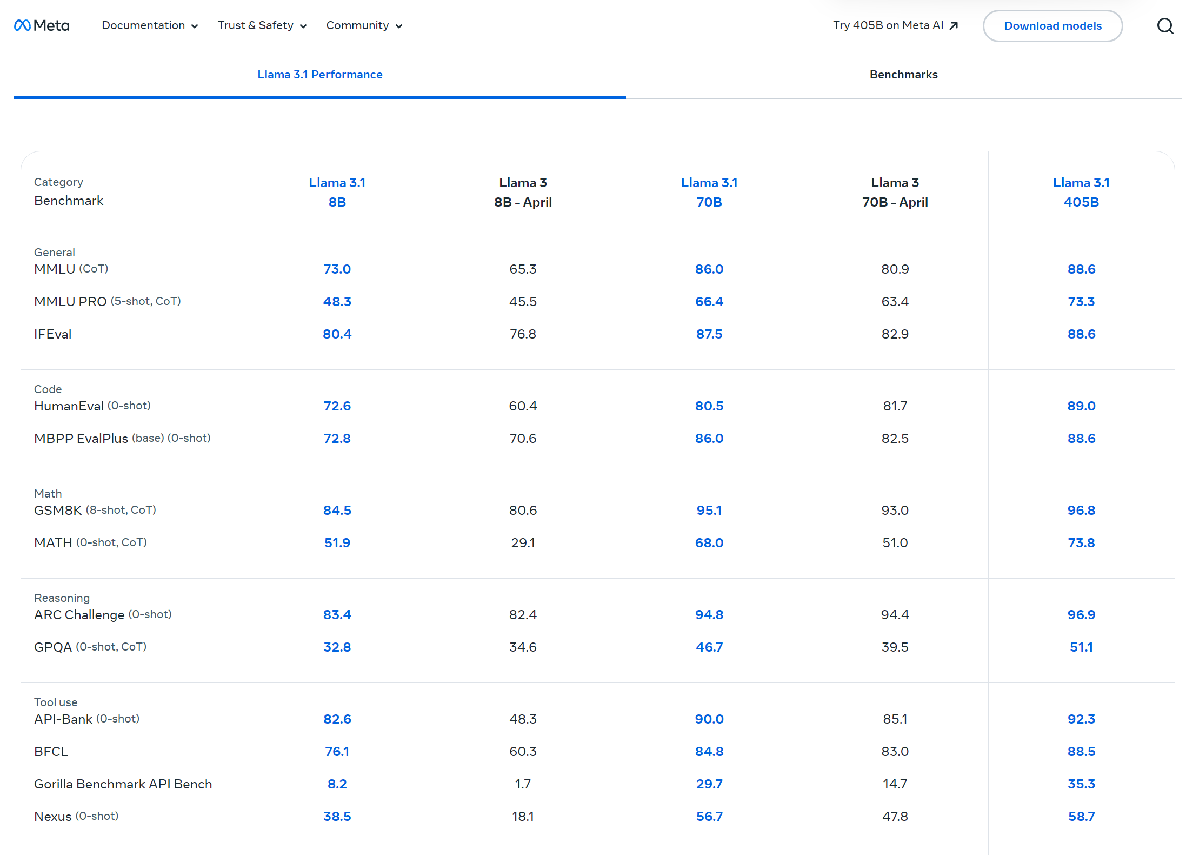This screenshot has width=1186, height=855.
Task: Click the Gorilla Benchmark API Bench label
Action: [x=123, y=784]
